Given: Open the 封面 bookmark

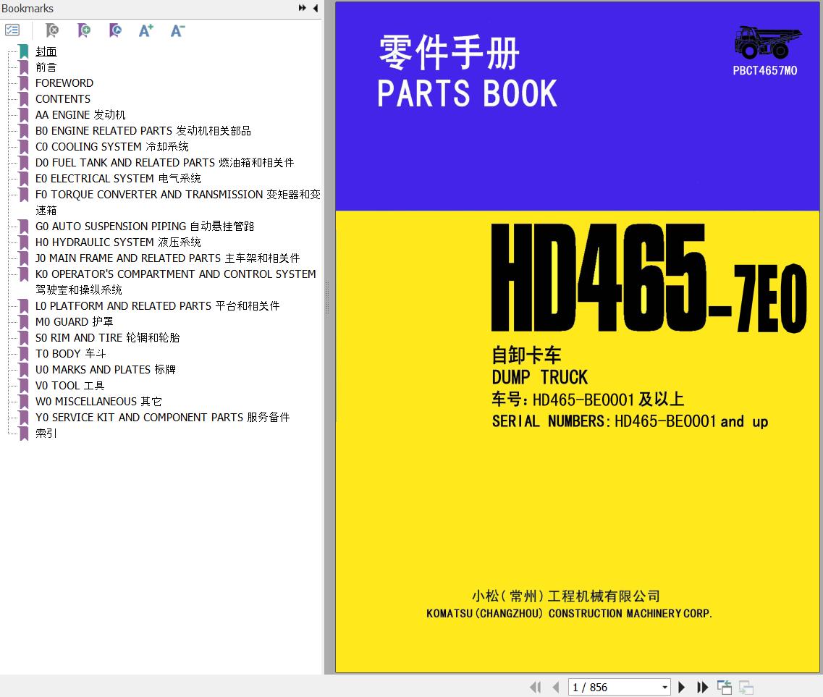Looking at the screenshot, I should pyautogui.click(x=46, y=51).
